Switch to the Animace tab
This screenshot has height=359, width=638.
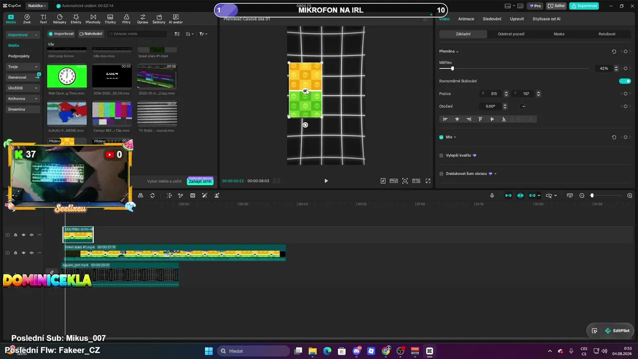point(466,19)
